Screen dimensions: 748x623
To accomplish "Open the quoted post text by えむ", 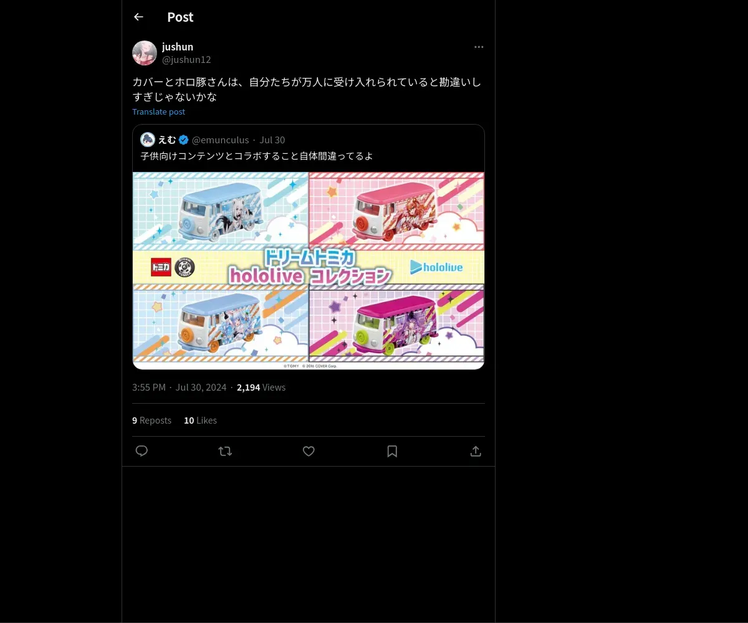I will [257, 156].
